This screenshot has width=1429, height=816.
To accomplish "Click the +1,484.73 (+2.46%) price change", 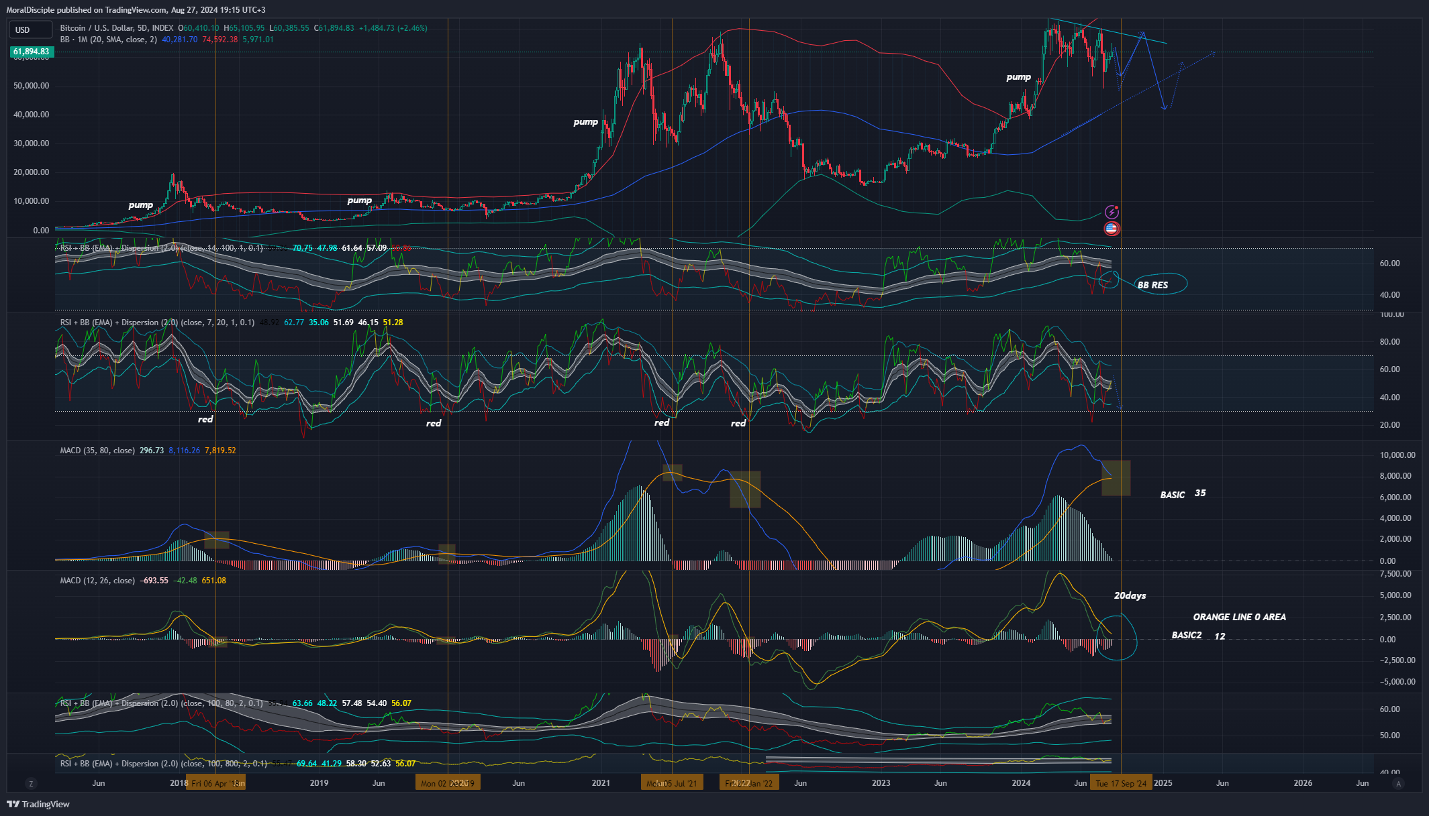I will [x=393, y=28].
